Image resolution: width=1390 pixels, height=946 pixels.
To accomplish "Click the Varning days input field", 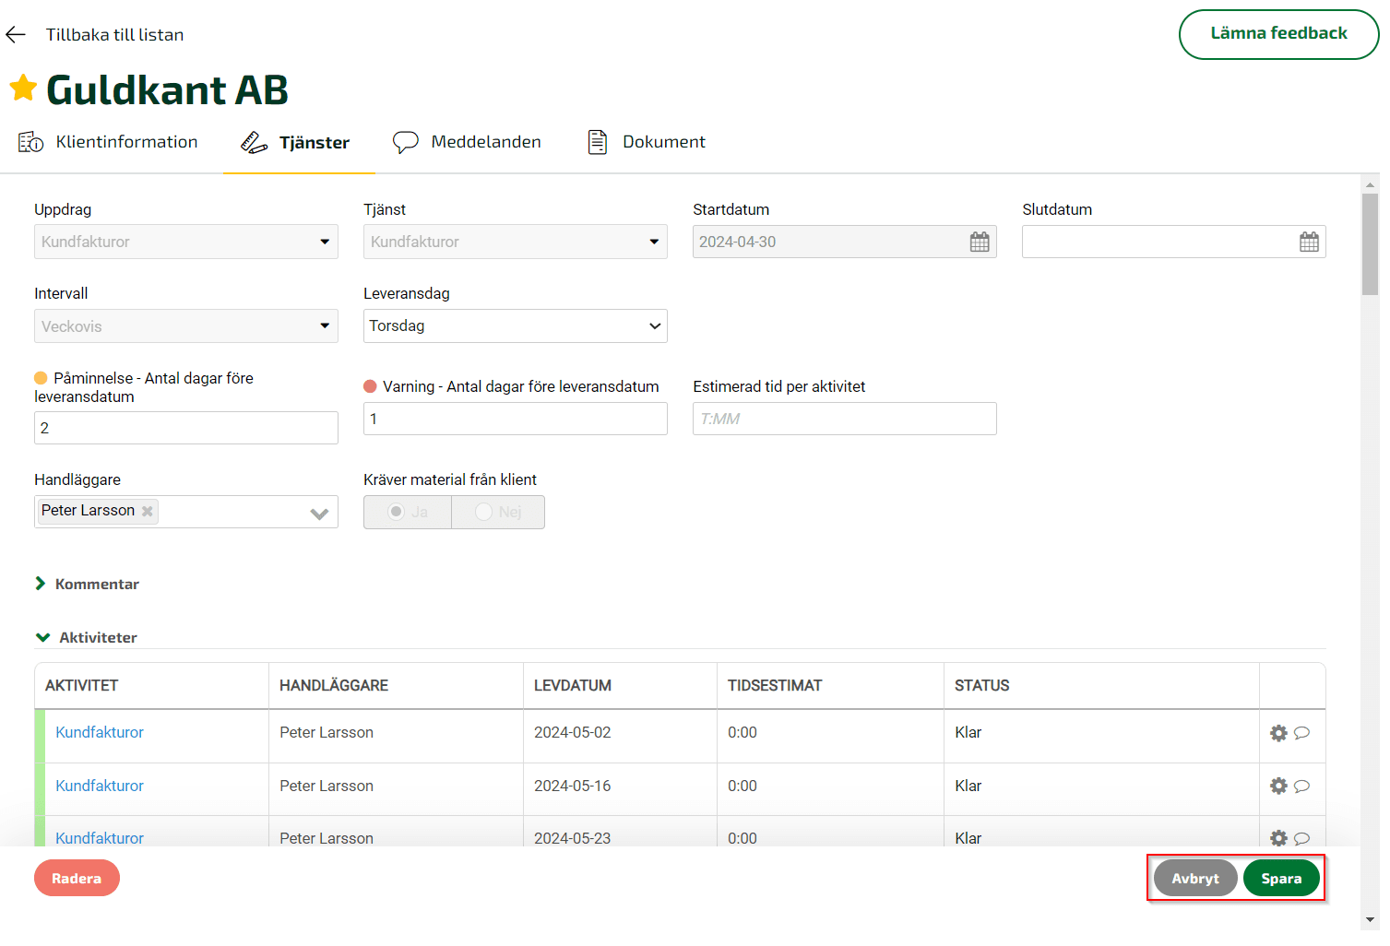I will coord(516,419).
